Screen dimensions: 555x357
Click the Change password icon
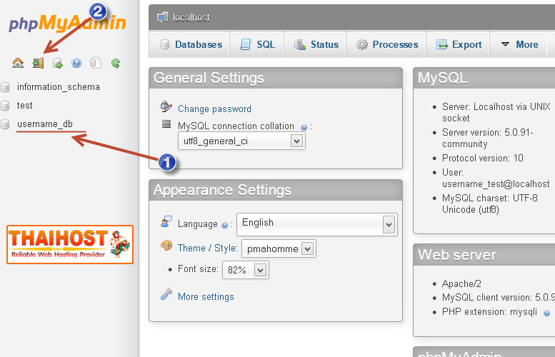click(166, 106)
